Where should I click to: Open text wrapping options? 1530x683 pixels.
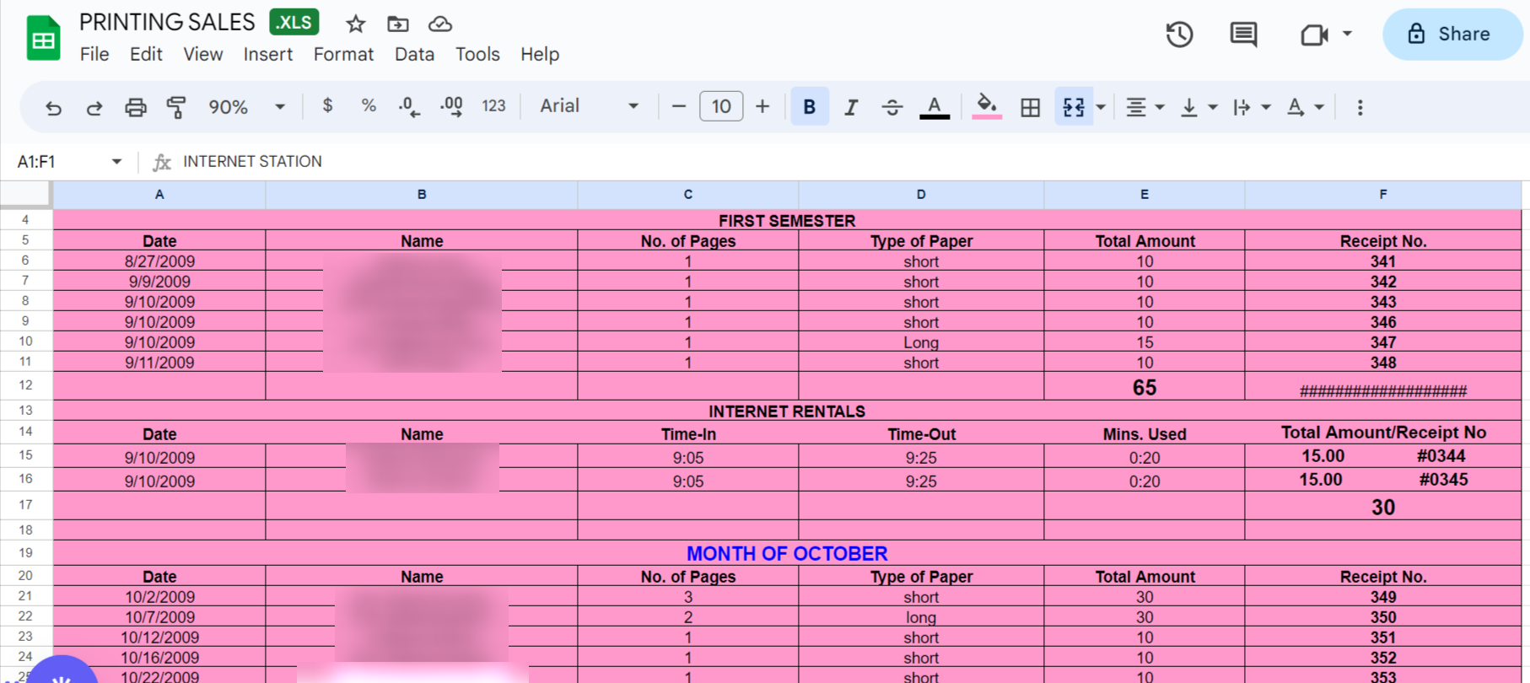(1252, 107)
